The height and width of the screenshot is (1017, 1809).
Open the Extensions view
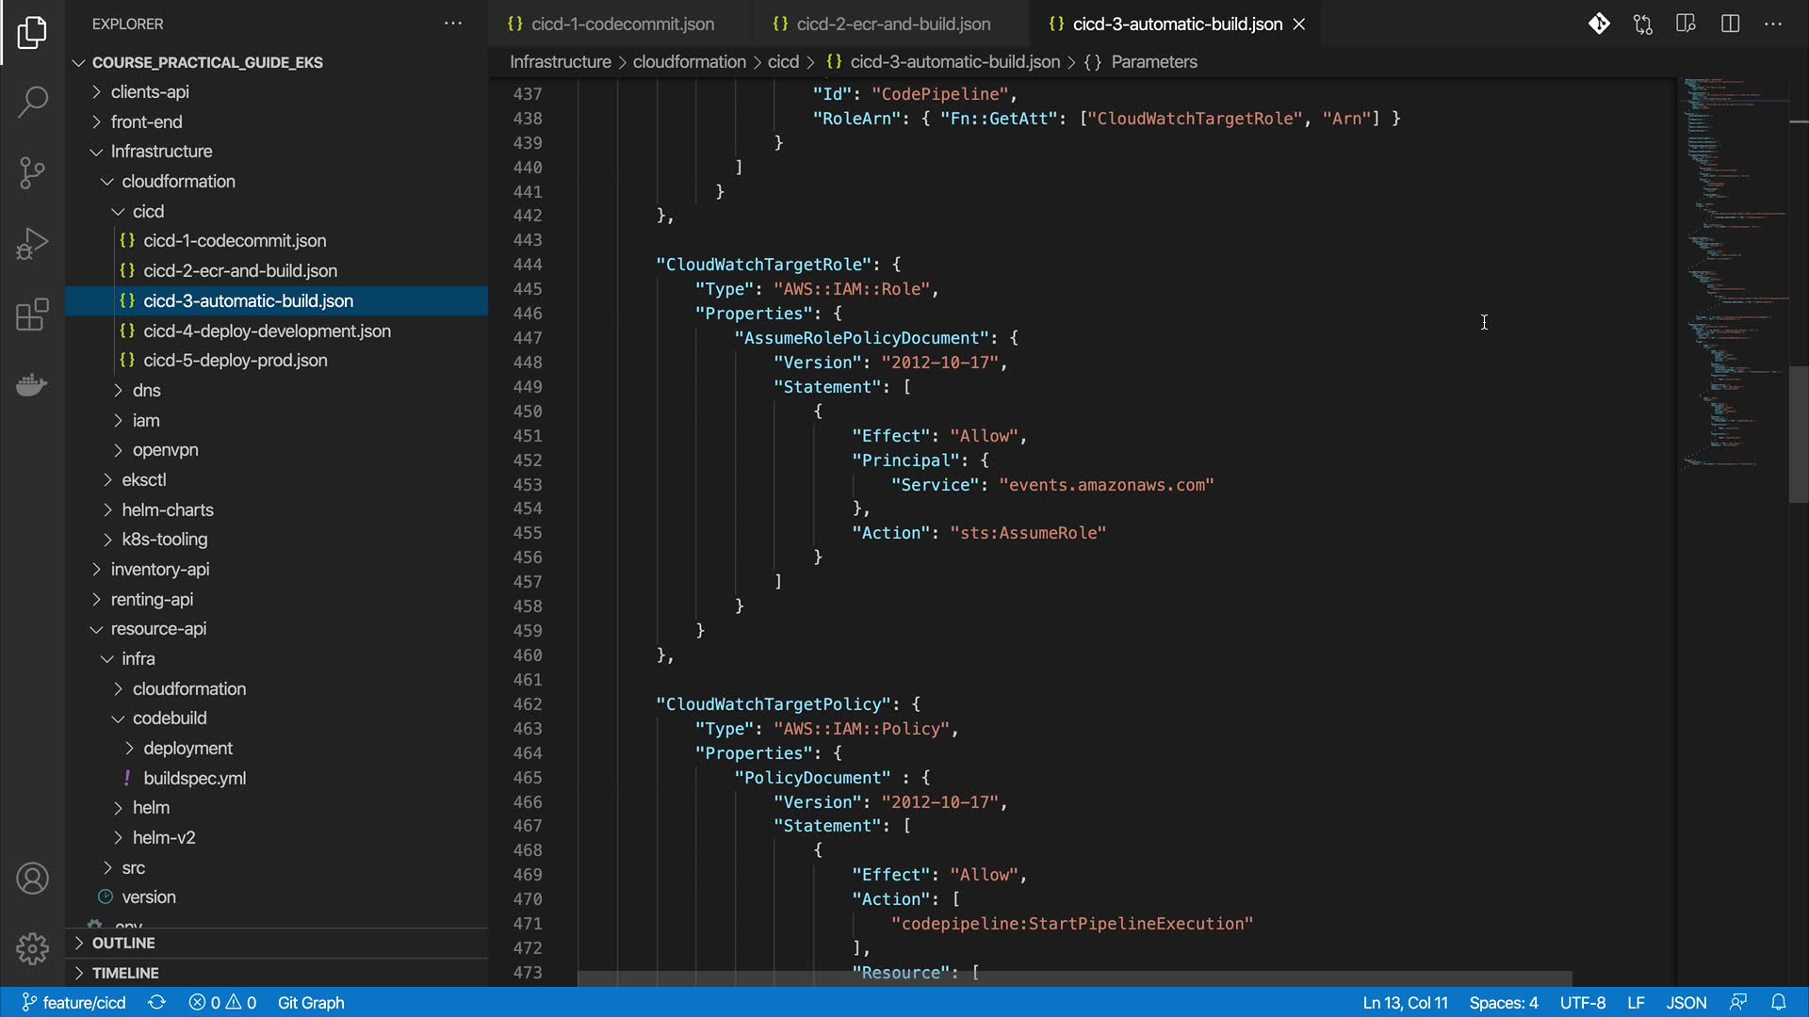(32, 315)
